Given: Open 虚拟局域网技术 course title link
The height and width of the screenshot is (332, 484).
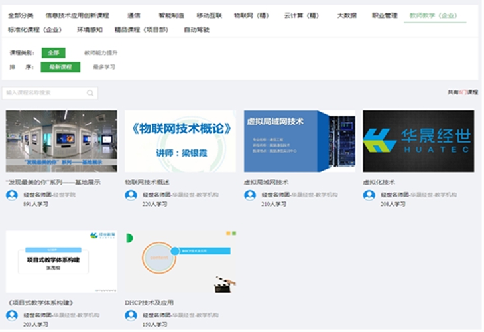Looking at the screenshot, I should [266, 181].
